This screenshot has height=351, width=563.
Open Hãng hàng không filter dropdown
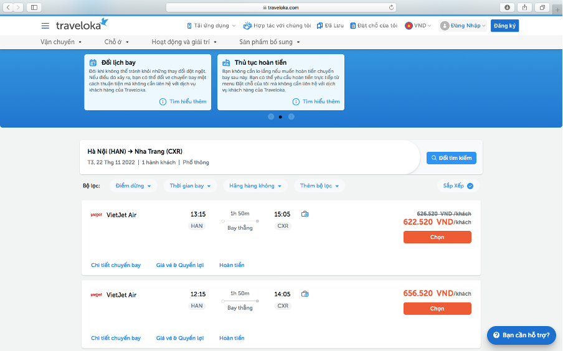coord(255,186)
